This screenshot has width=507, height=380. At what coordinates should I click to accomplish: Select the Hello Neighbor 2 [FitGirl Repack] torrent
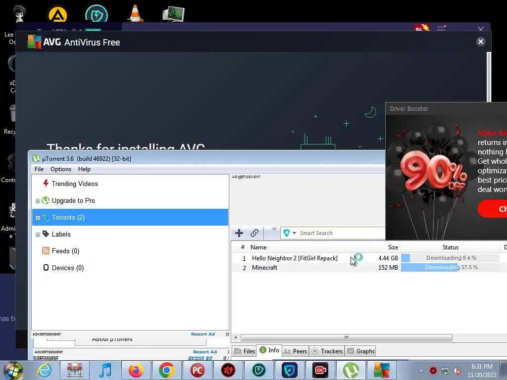pos(295,258)
